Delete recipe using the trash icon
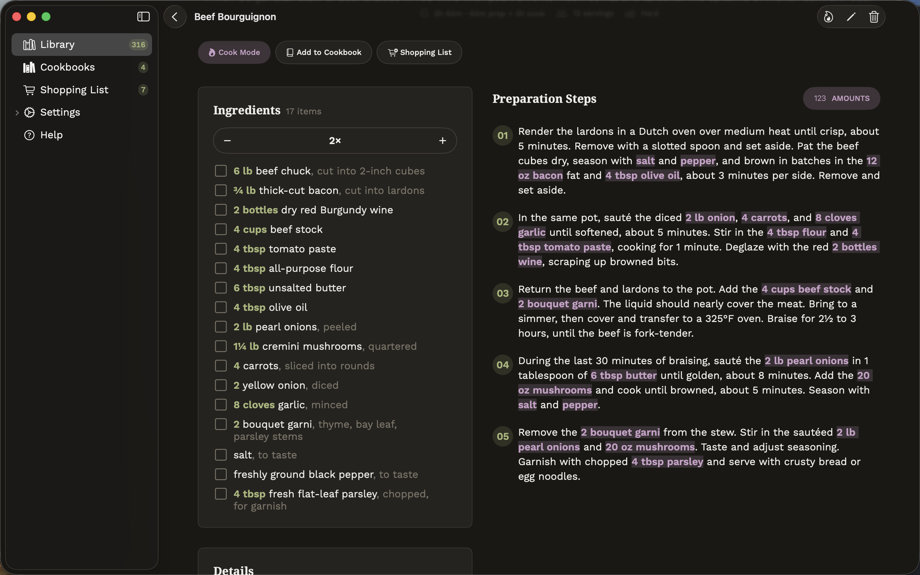Screen dimensions: 920x575 coord(874,17)
